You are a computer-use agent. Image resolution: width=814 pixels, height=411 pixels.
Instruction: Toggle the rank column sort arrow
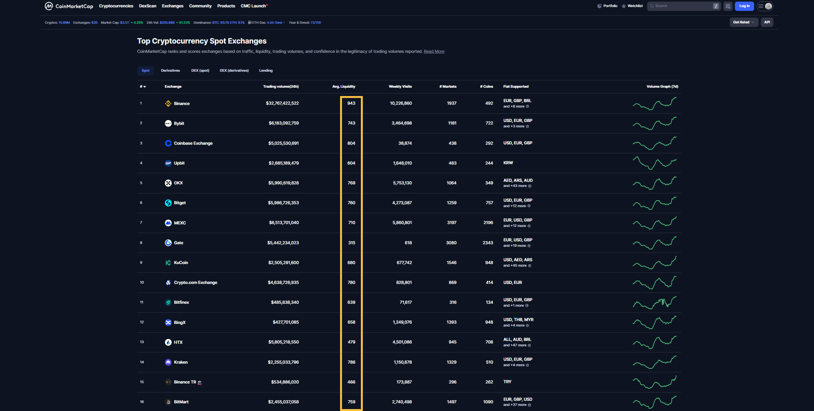pos(145,86)
